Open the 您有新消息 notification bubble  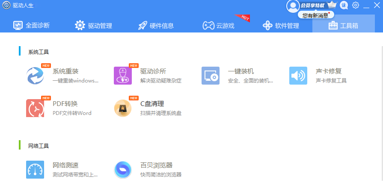[x=316, y=15]
